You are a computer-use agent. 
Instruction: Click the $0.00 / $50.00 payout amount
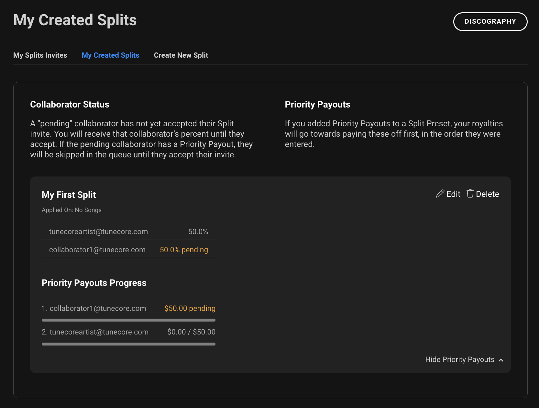191,332
